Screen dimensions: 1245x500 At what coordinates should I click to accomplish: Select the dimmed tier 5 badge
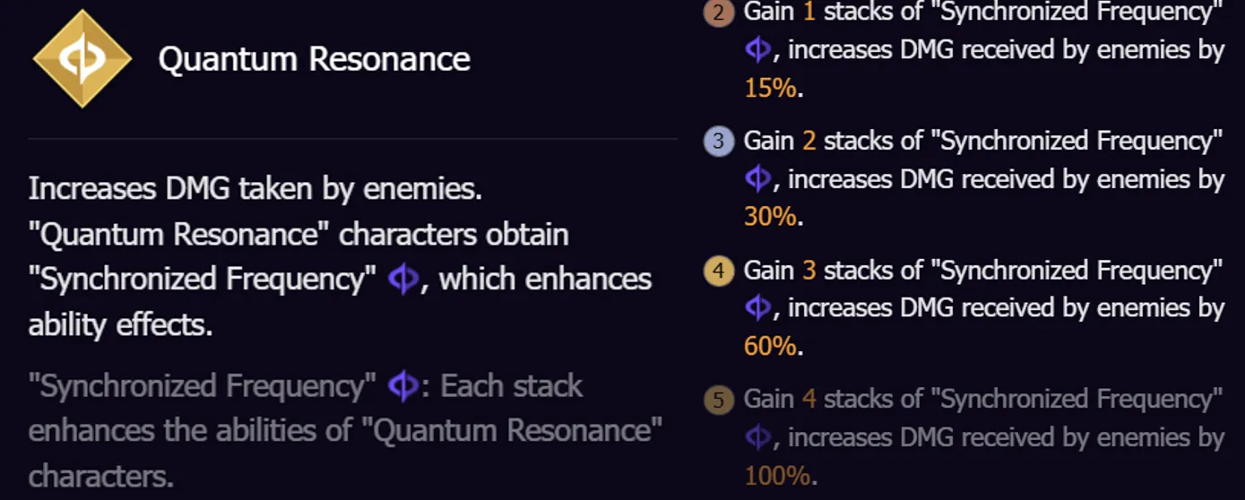click(x=719, y=400)
